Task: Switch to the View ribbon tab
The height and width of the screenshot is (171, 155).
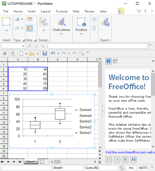Action: pos(103,11)
